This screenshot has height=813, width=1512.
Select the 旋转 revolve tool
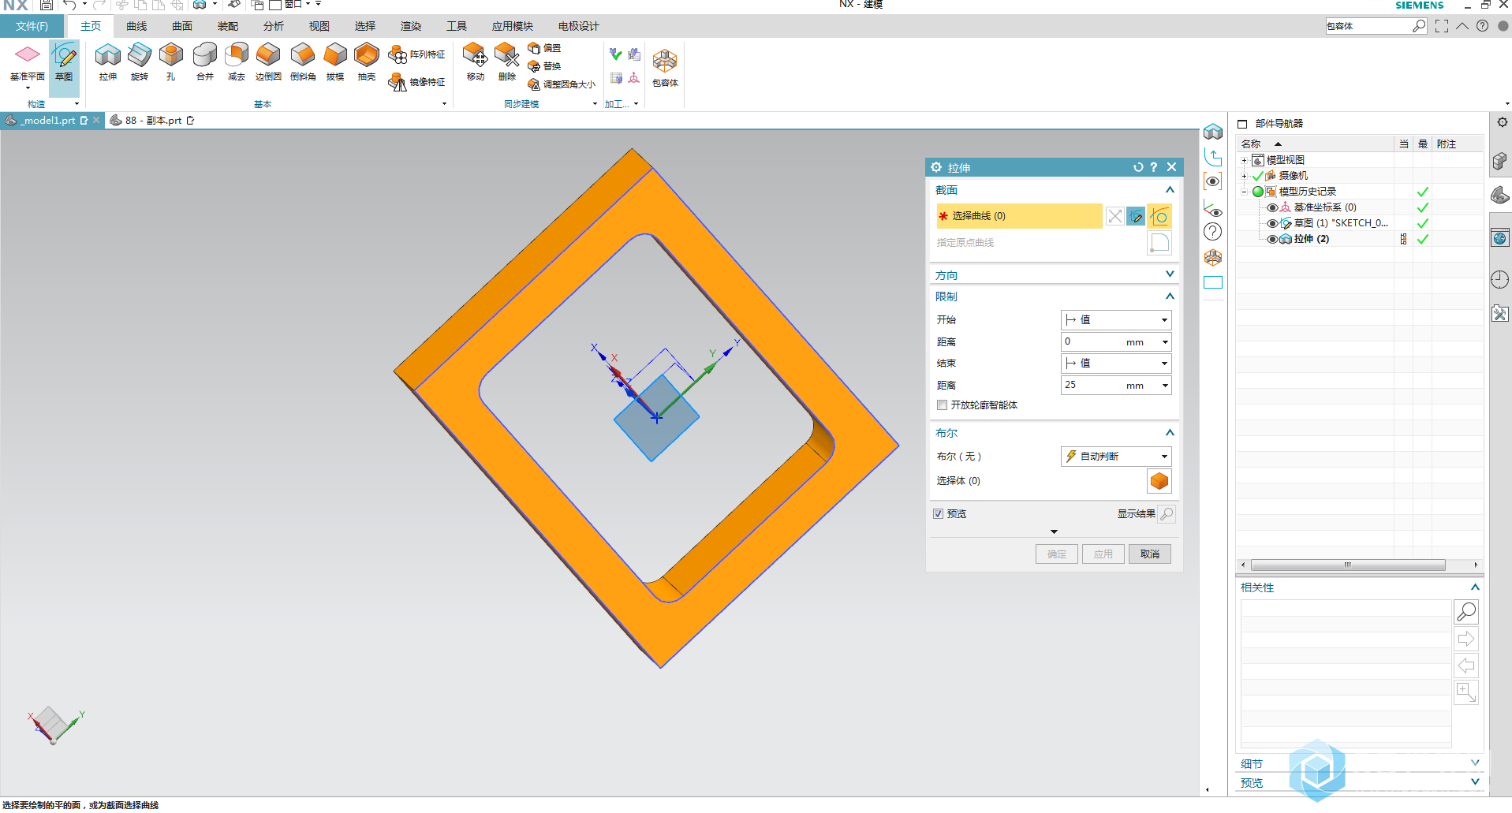pyautogui.click(x=140, y=63)
